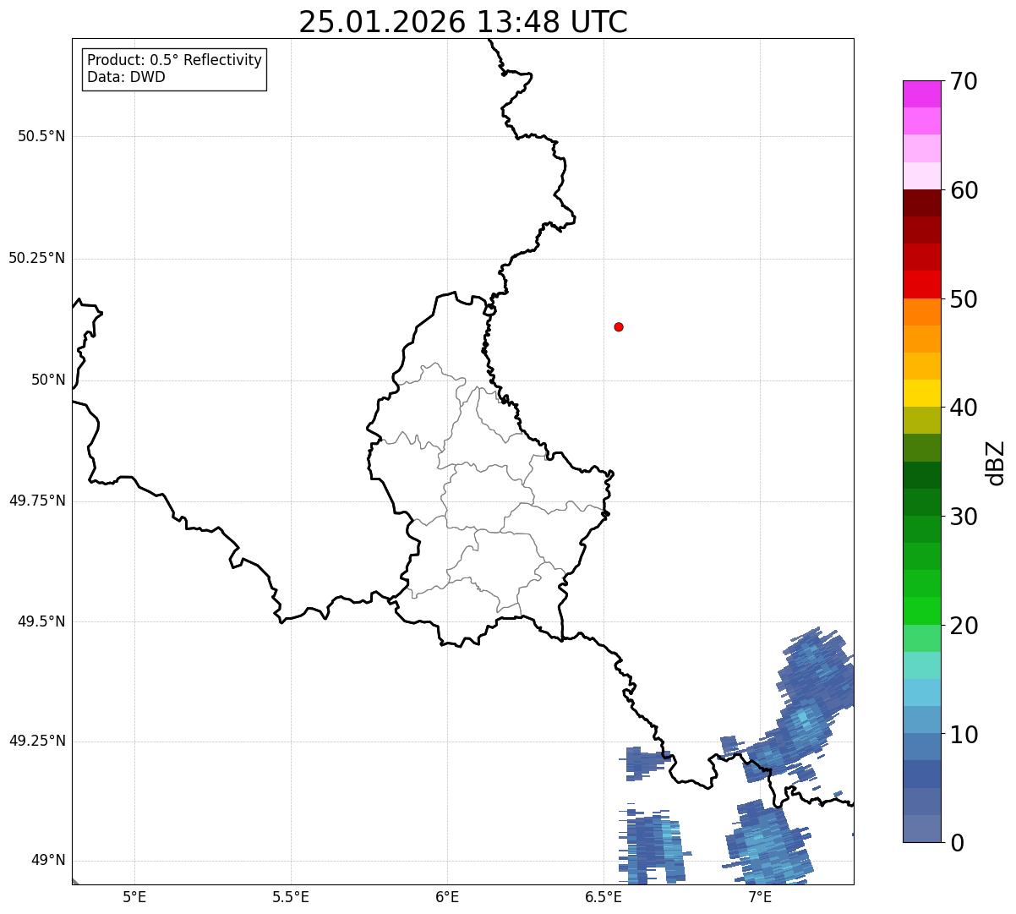
Task: Click the latitude label 49°N
Action: click(48, 861)
